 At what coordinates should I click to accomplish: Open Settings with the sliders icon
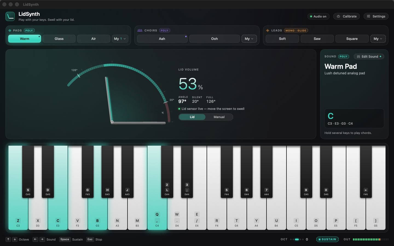pos(376,16)
